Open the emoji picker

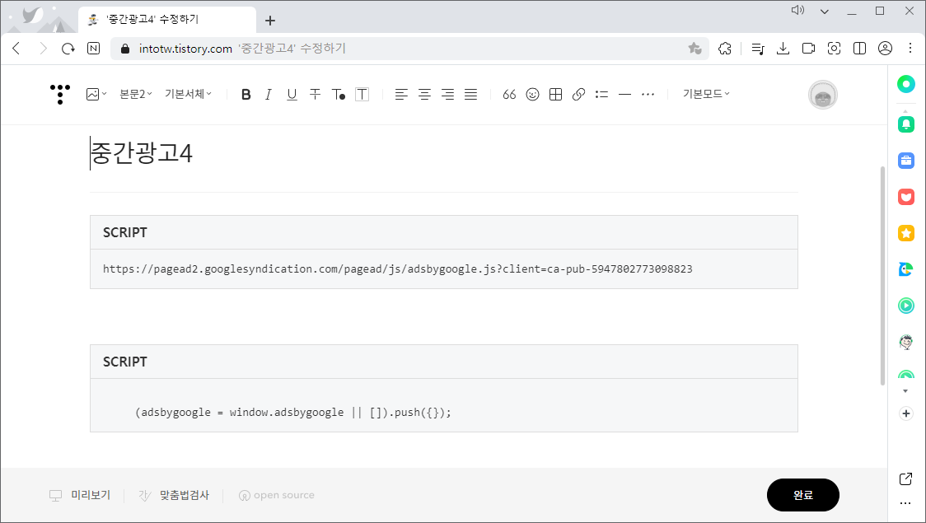coord(533,95)
